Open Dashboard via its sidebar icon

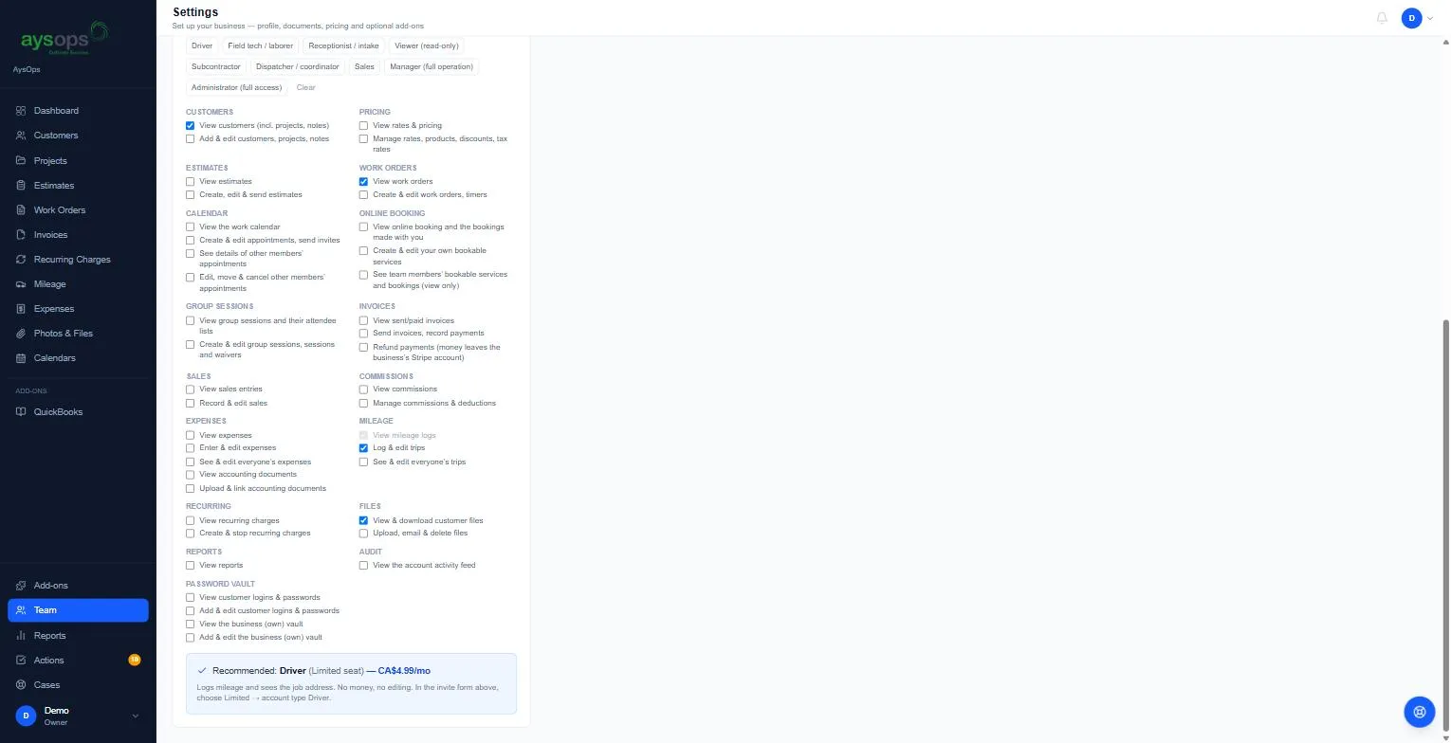click(21, 111)
